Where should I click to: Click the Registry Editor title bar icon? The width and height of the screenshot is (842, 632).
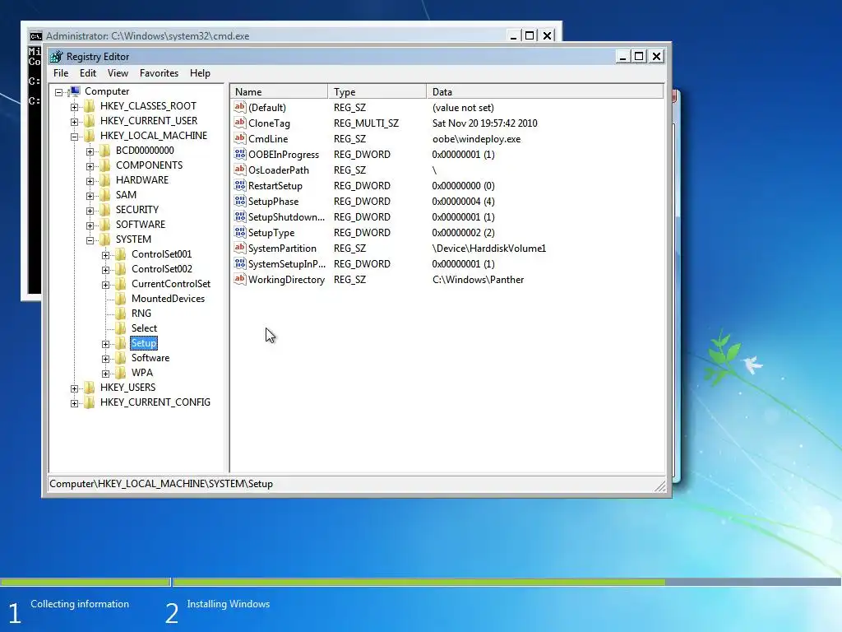tap(57, 57)
